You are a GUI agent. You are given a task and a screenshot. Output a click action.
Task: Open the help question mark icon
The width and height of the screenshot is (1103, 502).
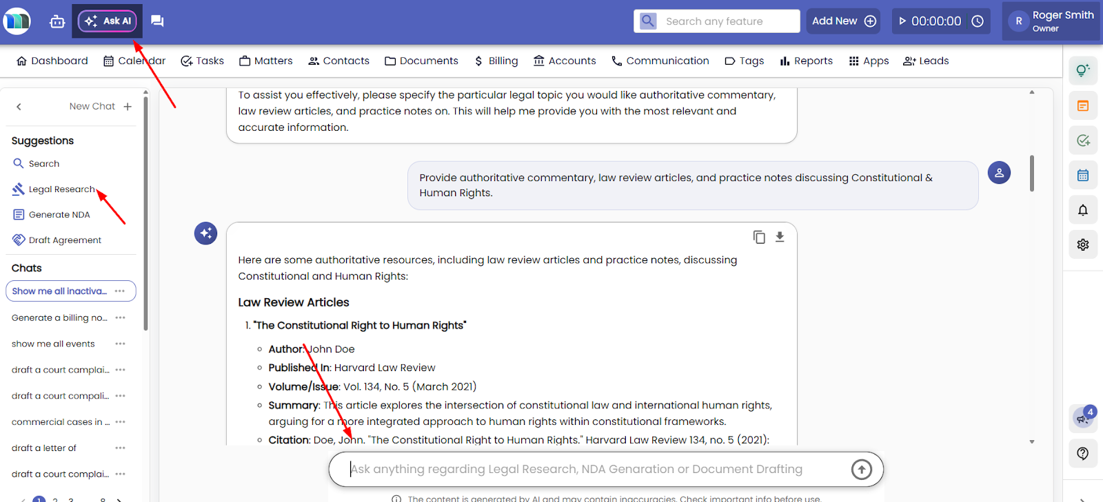(x=1083, y=453)
